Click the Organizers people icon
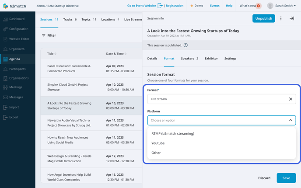The image size is (301, 188). (5, 49)
